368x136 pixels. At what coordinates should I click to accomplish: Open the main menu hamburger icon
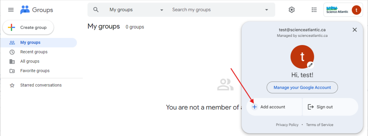point(11,10)
